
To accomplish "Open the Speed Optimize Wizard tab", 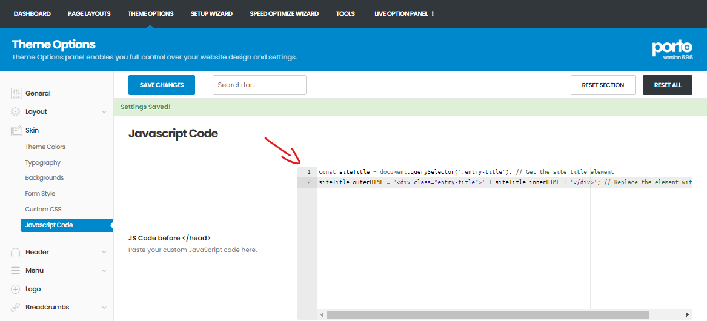I will (x=284, y=13).
